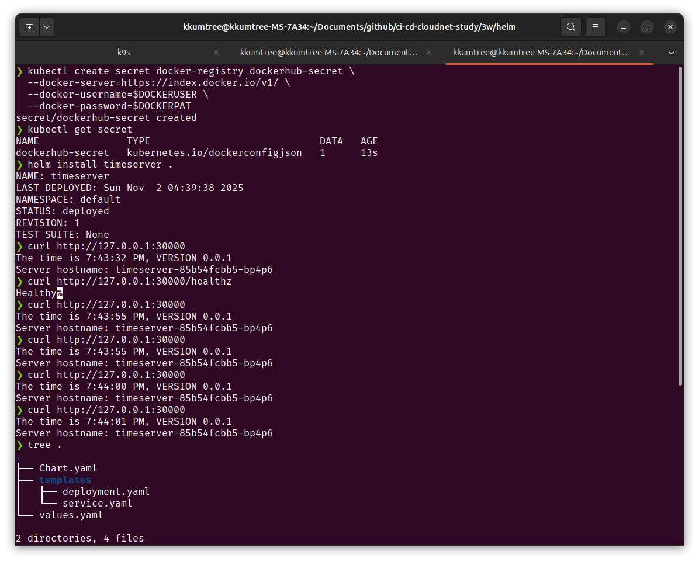Switch to the k9s tab
Screen dimensions: 699x562
coord(123,53)
